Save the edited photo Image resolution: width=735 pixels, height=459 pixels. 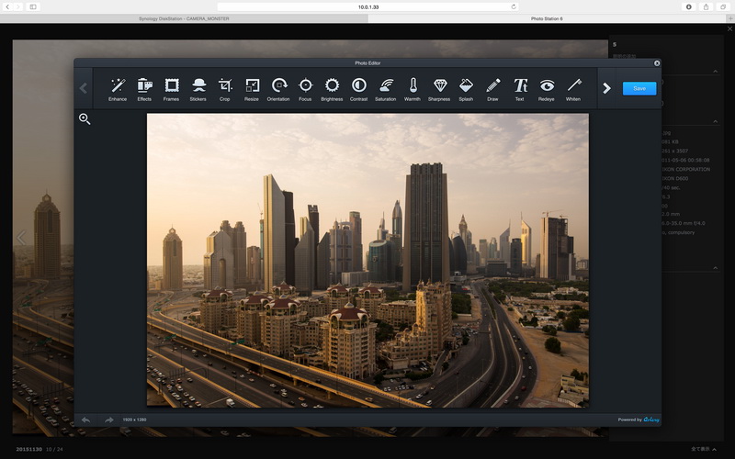pos(639,88)
